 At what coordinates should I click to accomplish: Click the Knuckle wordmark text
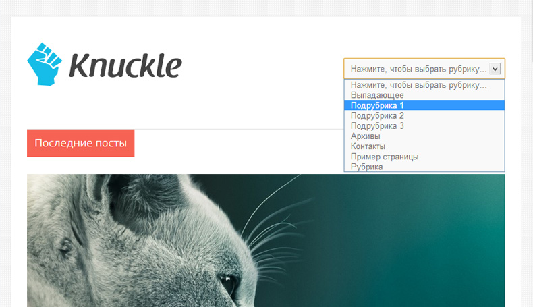click(x=125, y=65)
